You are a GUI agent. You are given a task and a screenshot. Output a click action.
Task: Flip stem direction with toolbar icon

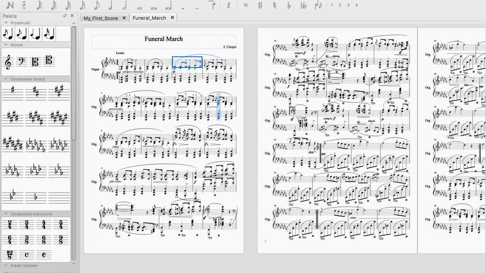pos(318,5)
